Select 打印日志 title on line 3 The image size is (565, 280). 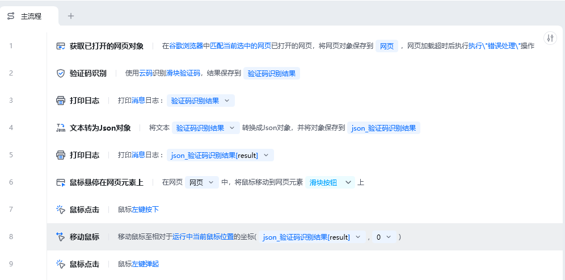click(x=85, y=101)
